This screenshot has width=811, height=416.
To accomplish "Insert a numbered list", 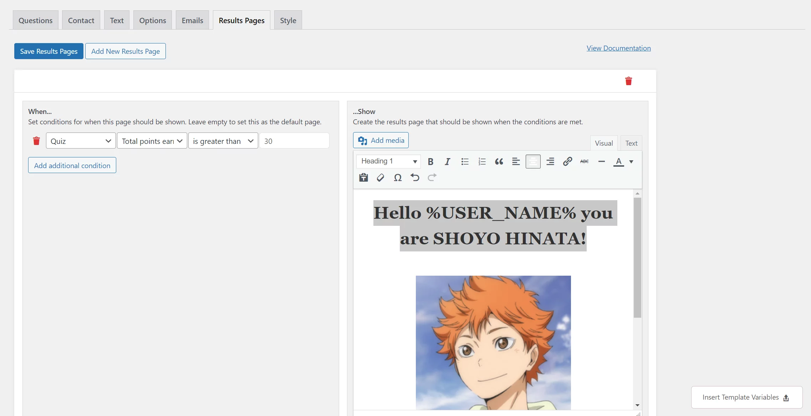I will 482,161.
